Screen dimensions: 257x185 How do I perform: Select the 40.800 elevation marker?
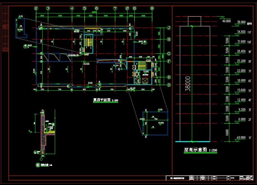click(226, 21)
